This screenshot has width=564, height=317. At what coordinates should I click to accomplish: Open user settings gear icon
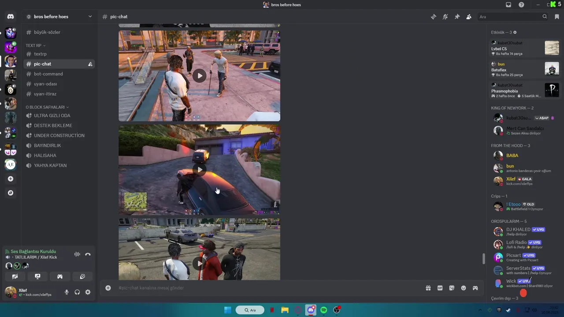(x=88, y=292)
